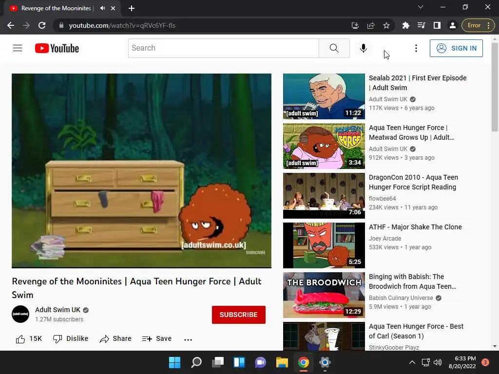Image resolution: width=499 pixels, height=374 pixels.
Task: Subscribe to Adult Swim UK
Action: click(x=239, y=315)
